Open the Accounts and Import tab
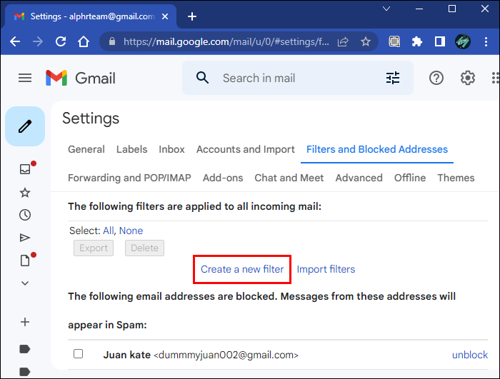Screen dimensions: 500x379 pos(245,149)
